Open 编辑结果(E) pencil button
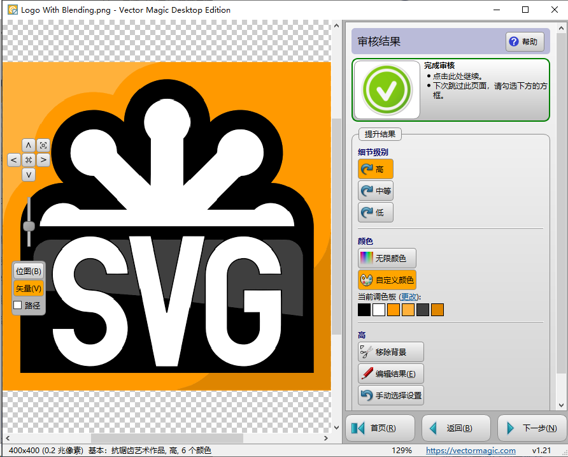This screenshot has height=457, width=568. click(390, 374)
